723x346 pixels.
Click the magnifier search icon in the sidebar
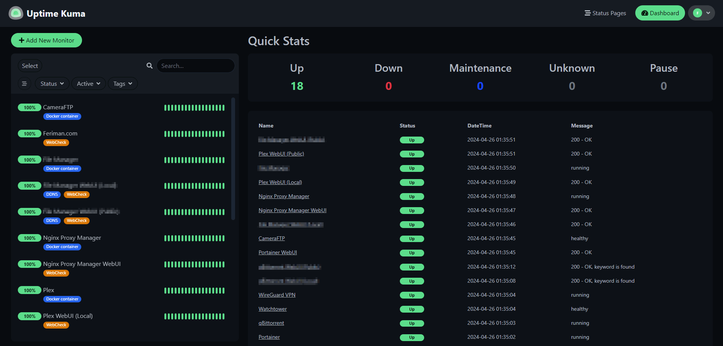tap(149, 65)
